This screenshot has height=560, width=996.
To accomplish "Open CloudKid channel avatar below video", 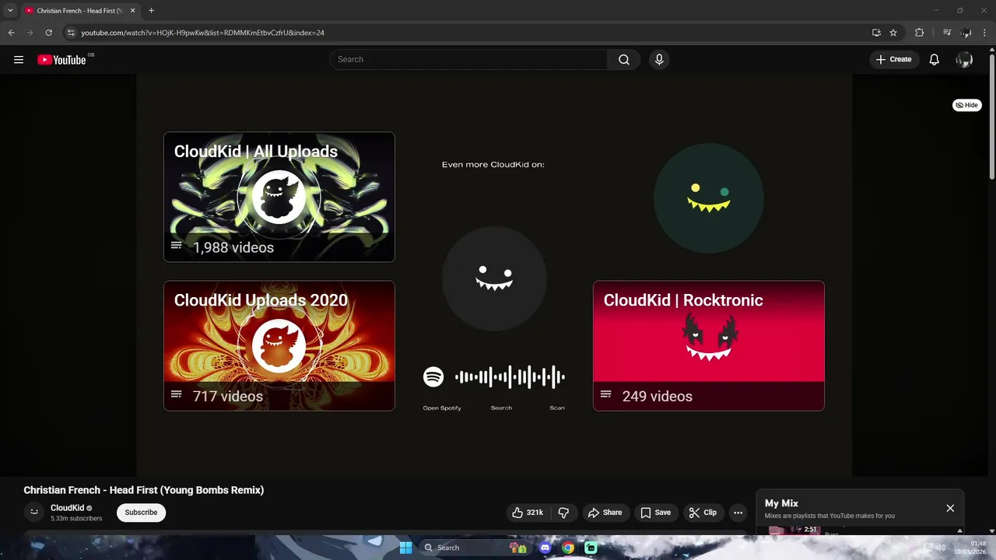I will pyautogui.click(x=34, y=512).
